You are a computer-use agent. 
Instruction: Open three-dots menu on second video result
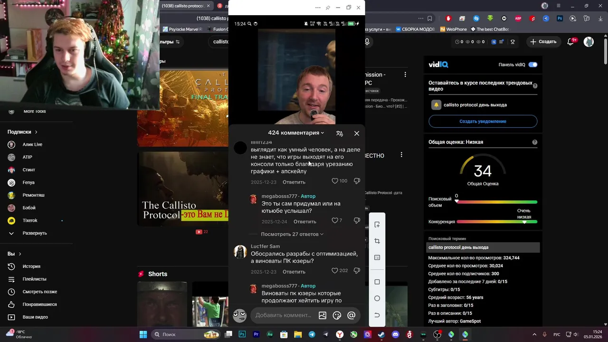[x=401, y=155]
